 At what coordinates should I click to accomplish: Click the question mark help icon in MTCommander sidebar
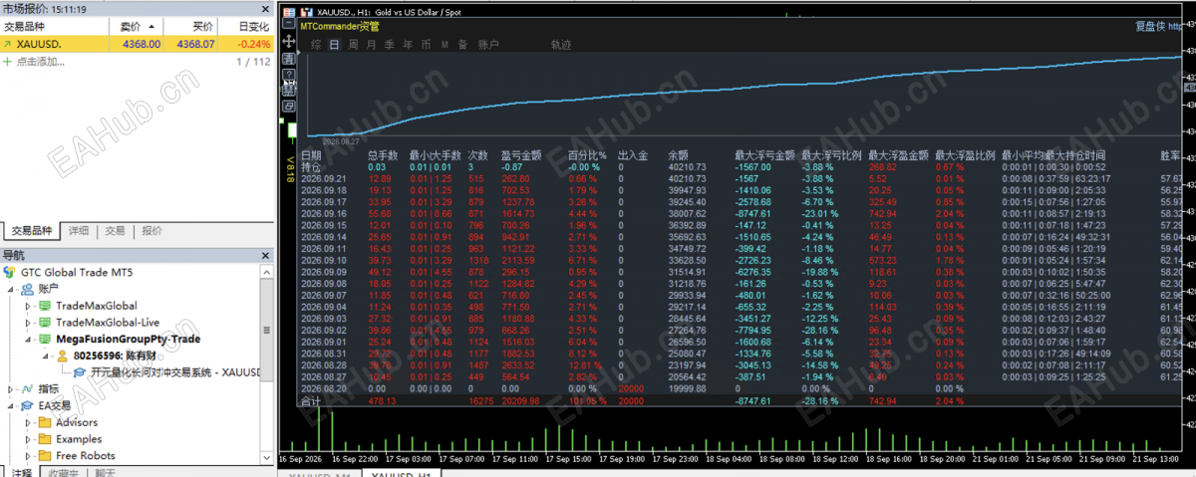289,74
